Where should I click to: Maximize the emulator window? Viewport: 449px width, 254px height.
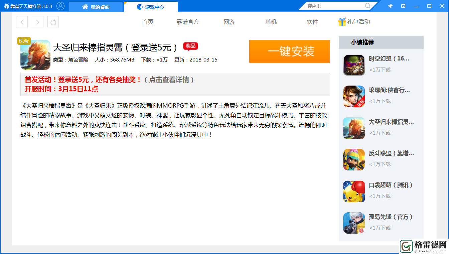[x=429, y=6]
